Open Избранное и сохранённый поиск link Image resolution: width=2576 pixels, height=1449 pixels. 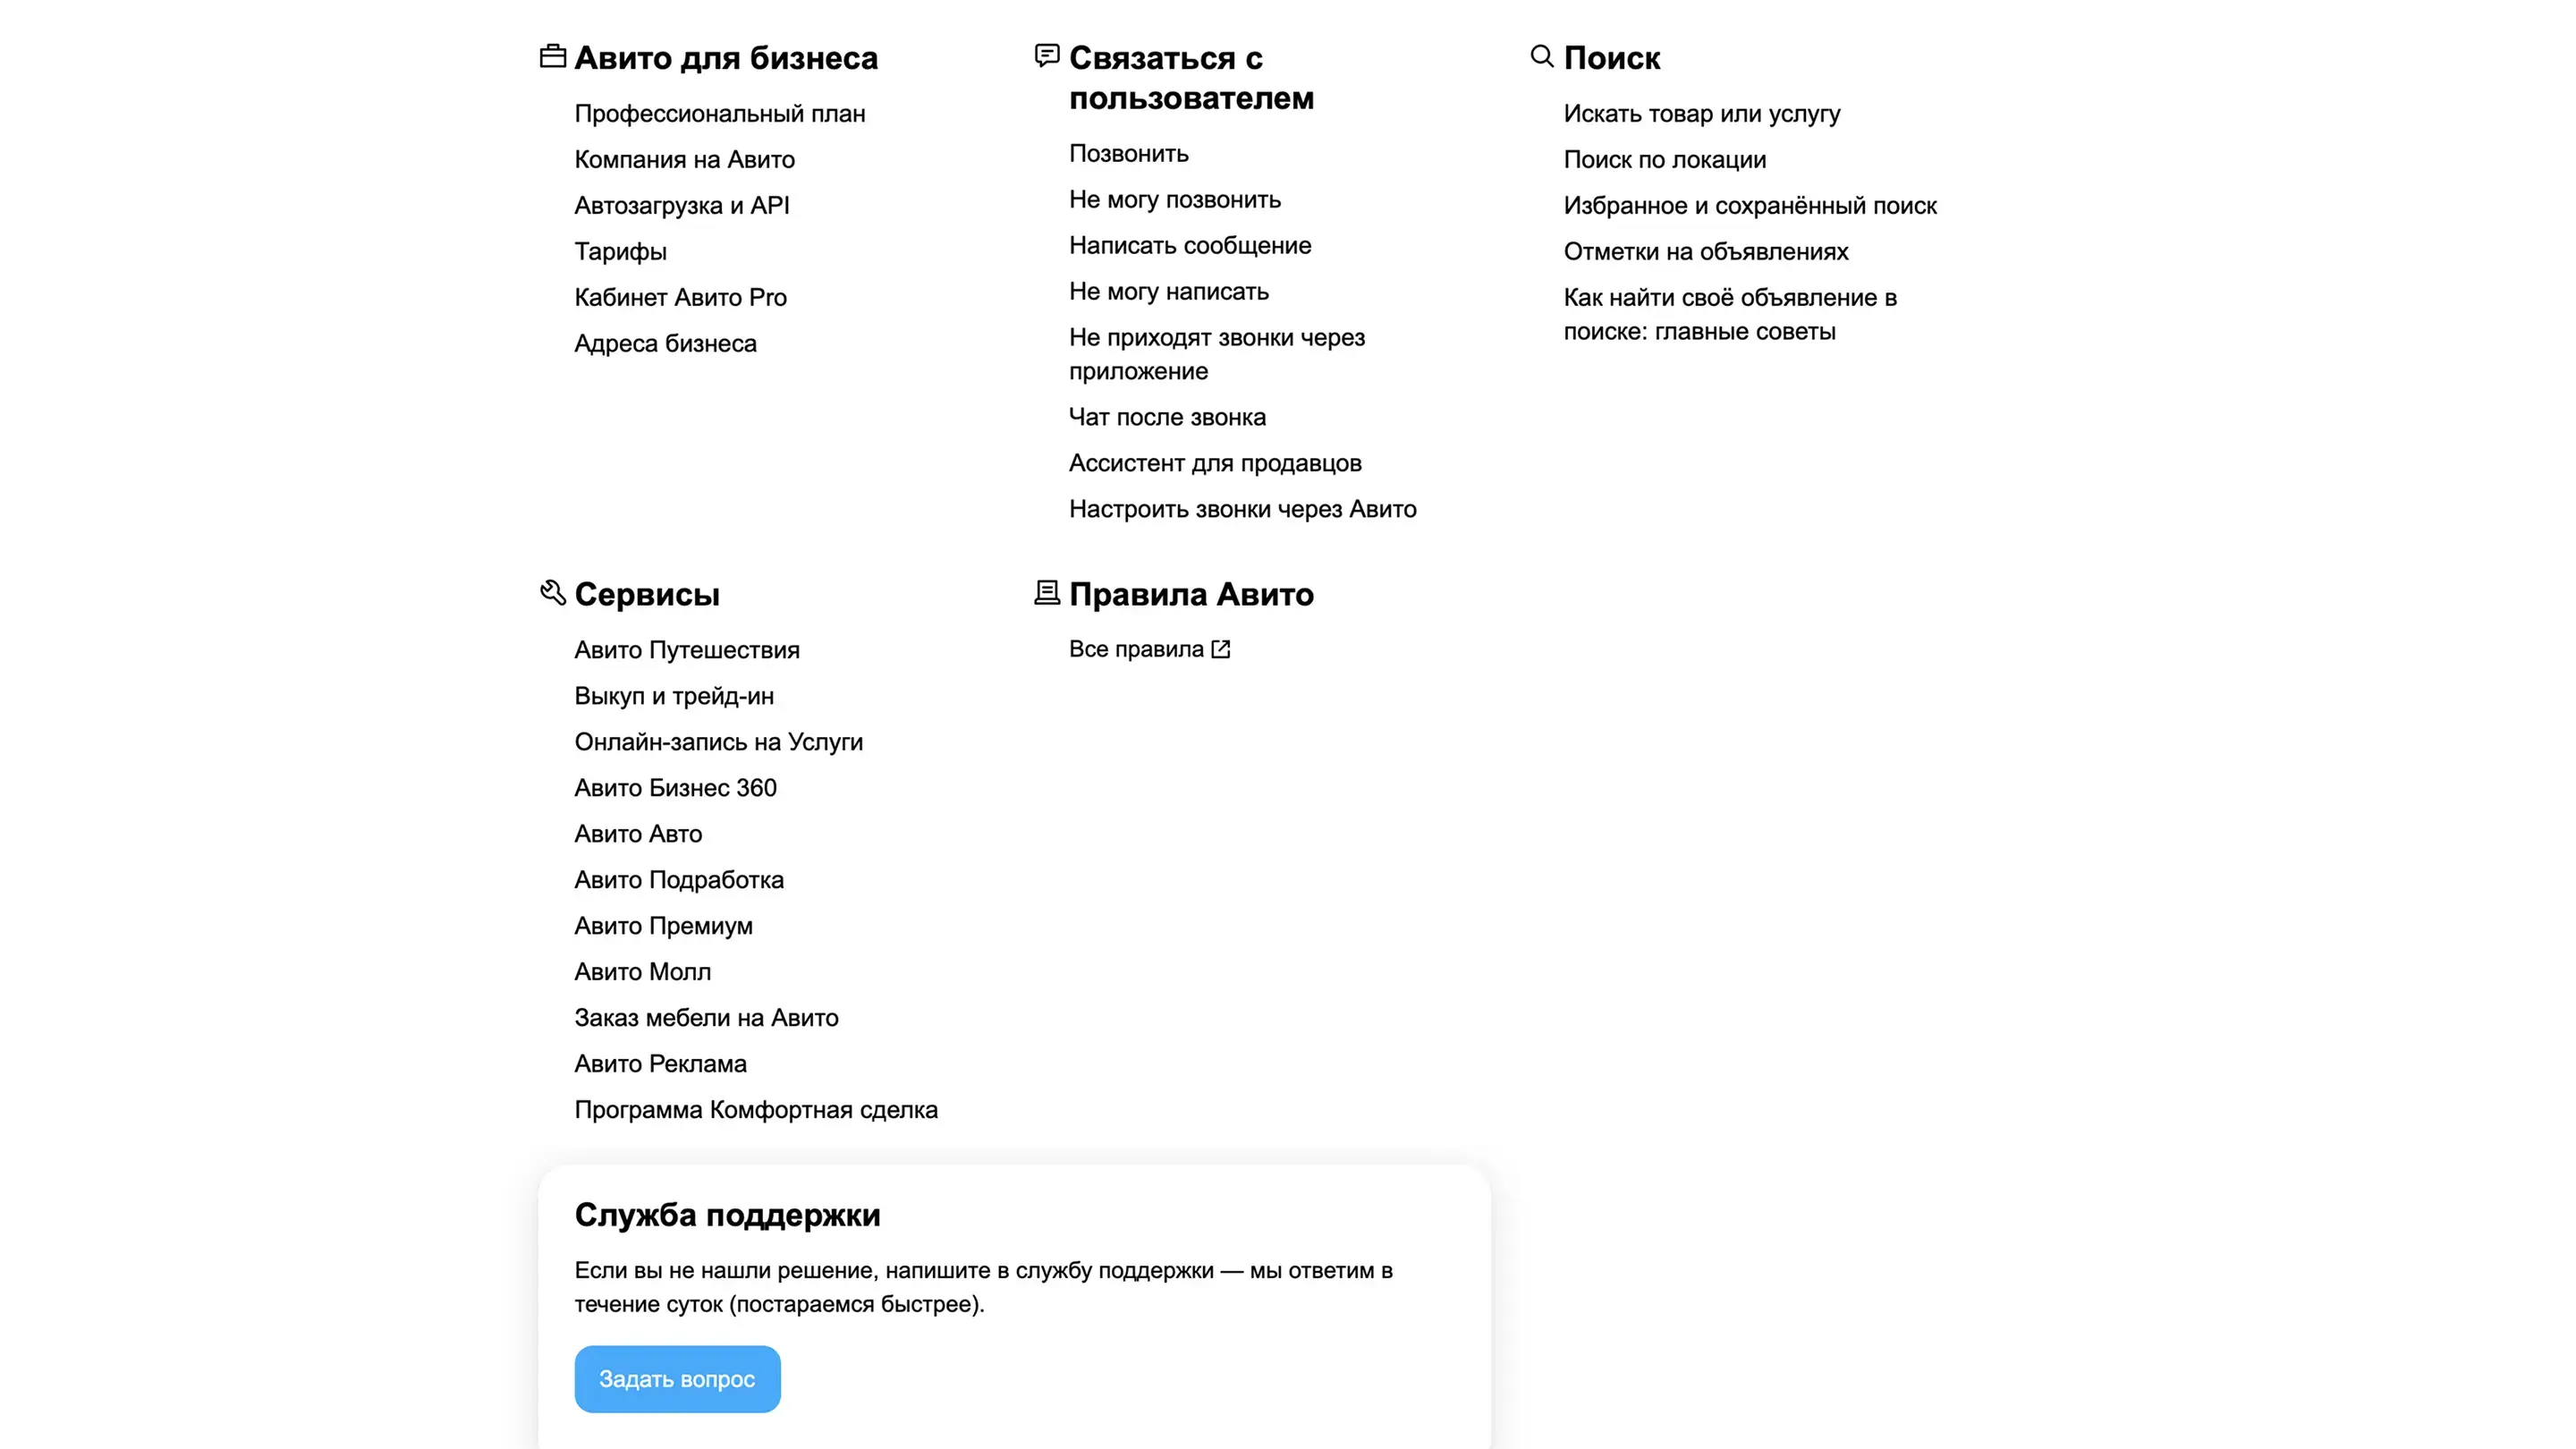(1749, 206)
